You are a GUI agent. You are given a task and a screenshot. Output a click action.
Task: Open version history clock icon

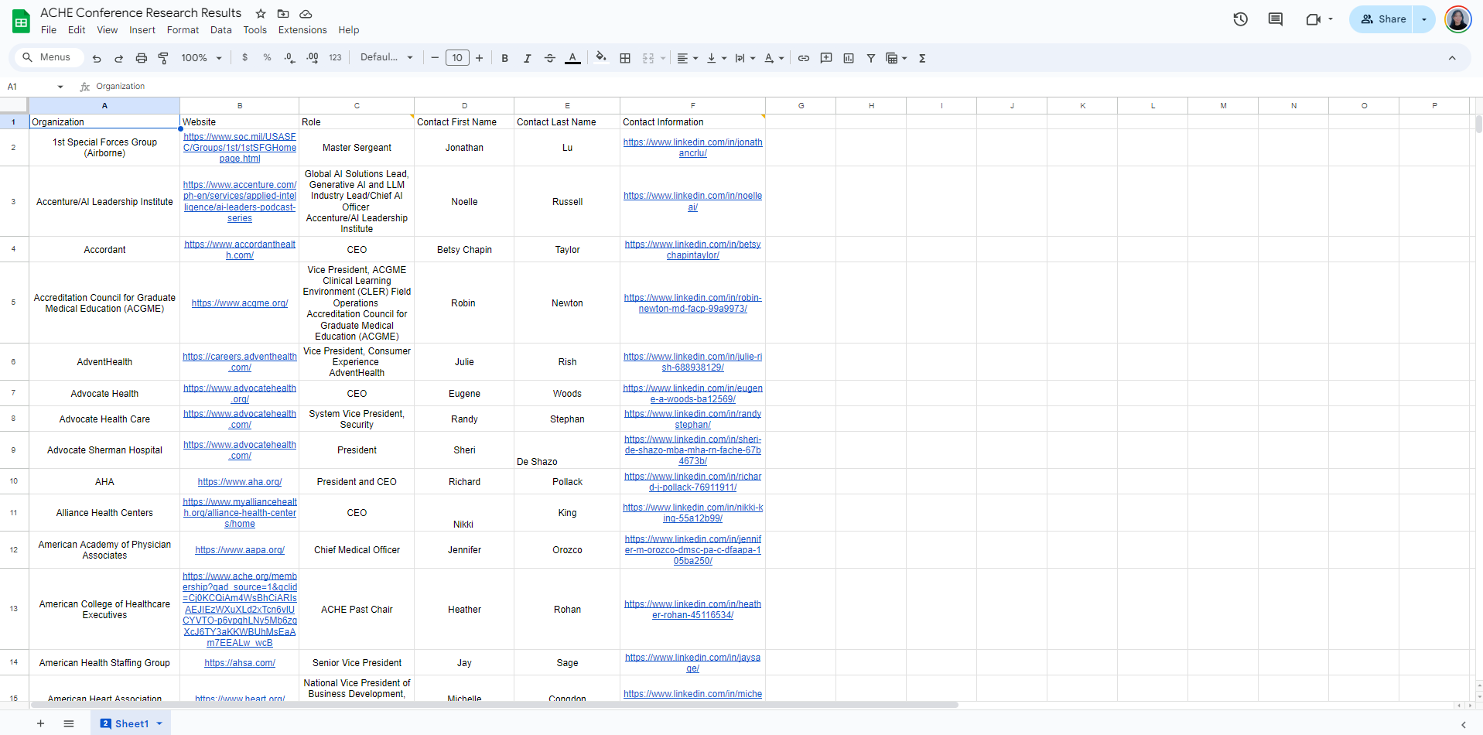click(x=1241, y=19)
